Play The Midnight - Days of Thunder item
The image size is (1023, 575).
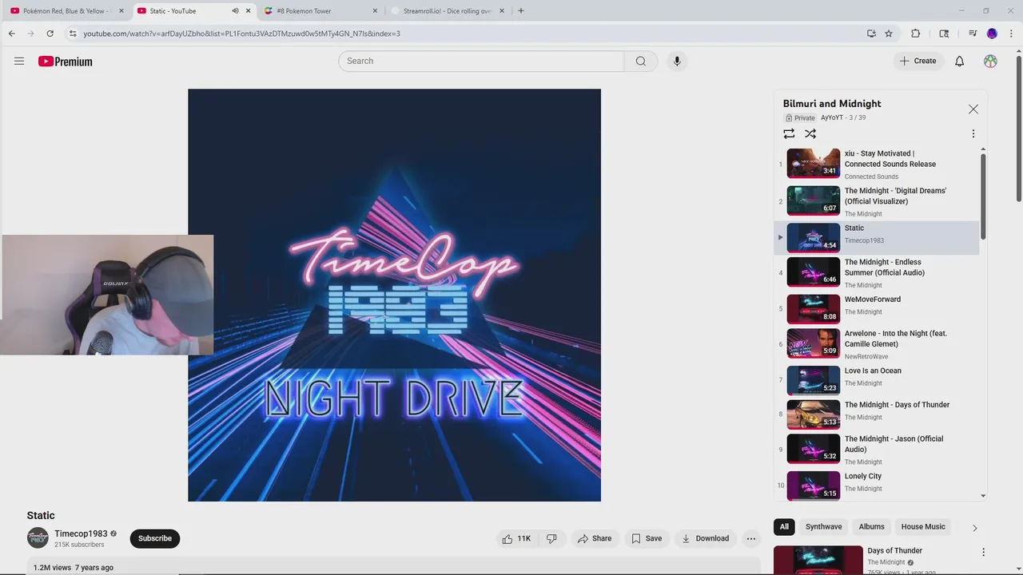pos(876,414)
